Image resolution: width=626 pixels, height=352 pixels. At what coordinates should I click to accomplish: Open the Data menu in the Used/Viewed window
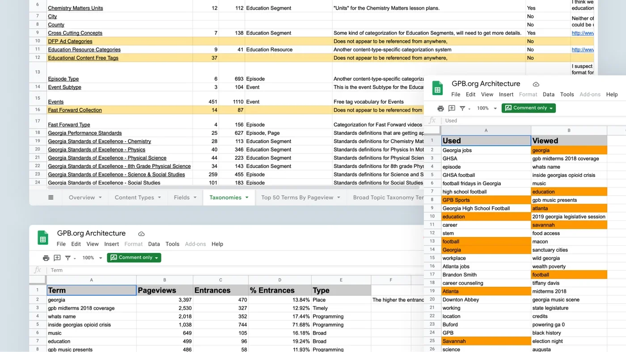(x=549, y=94)
